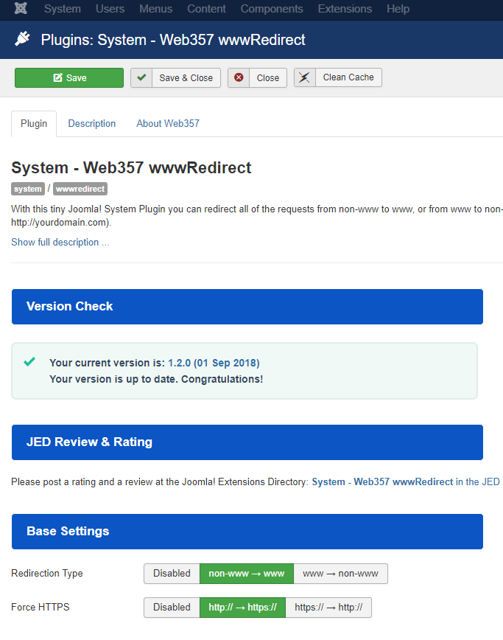The height and width of the screenshot is (640, 503).
Task: Click the lightning Clean Cache icon
Action: (304, 77)
